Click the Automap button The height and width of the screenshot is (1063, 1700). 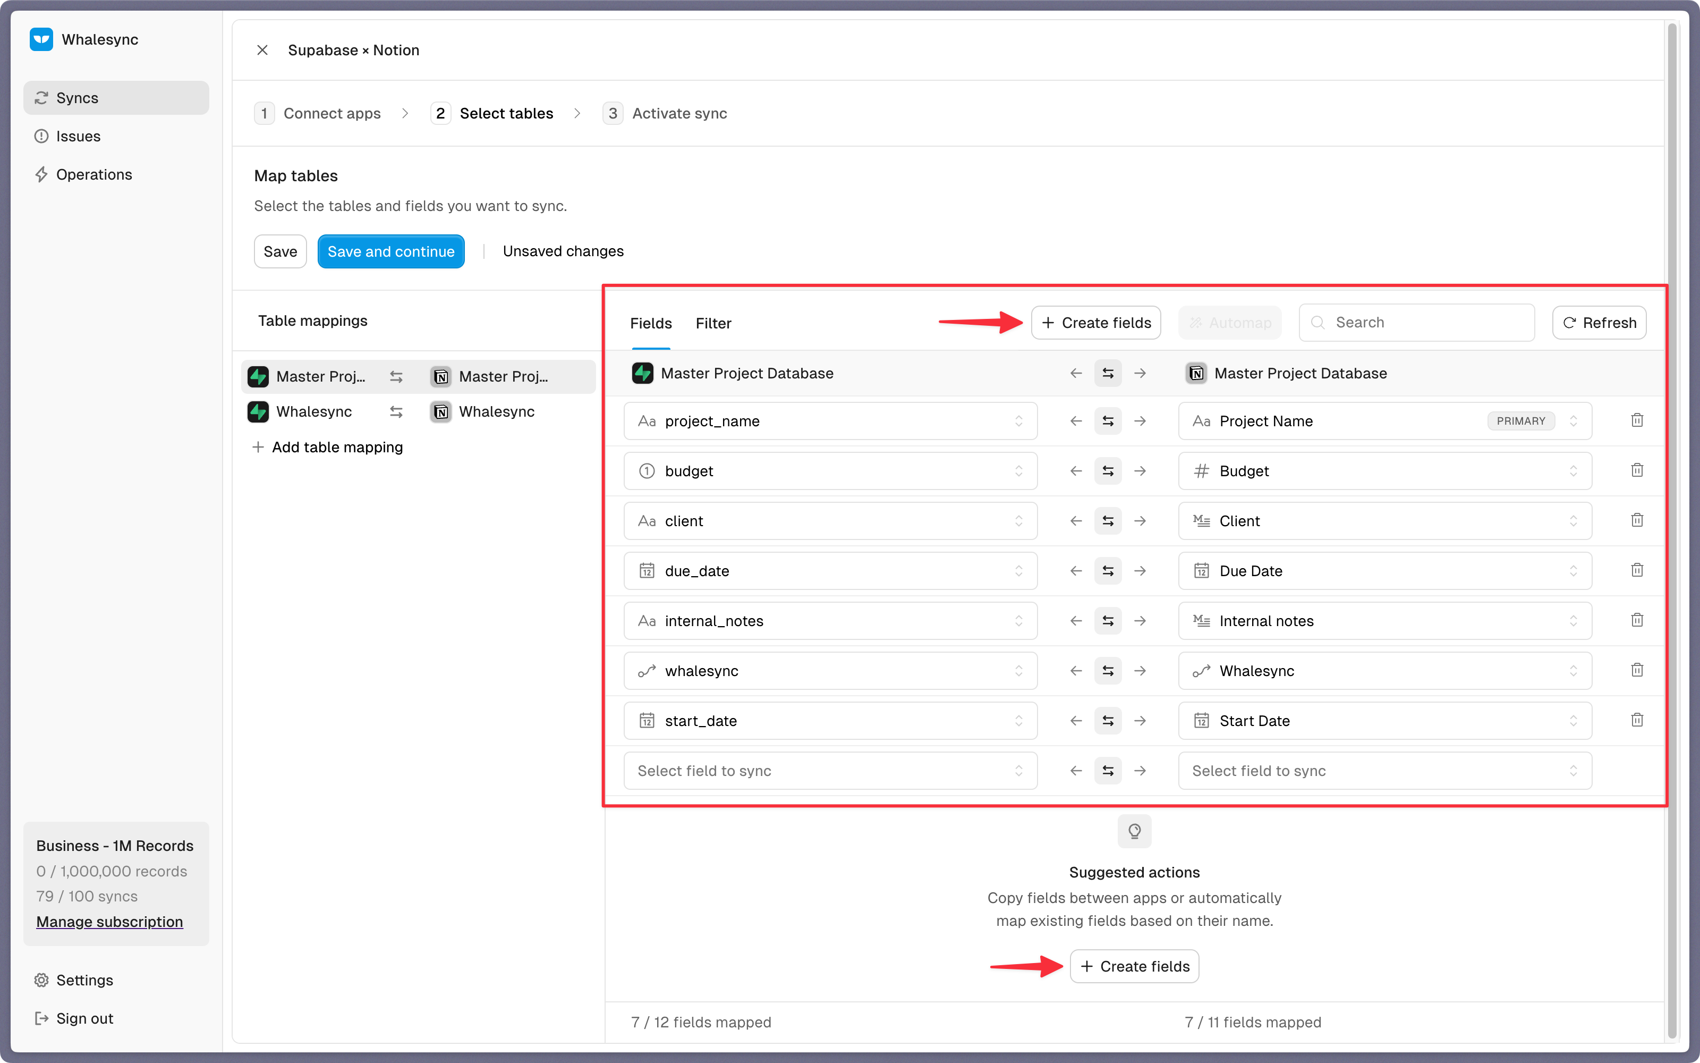(x=1229, y=323)
